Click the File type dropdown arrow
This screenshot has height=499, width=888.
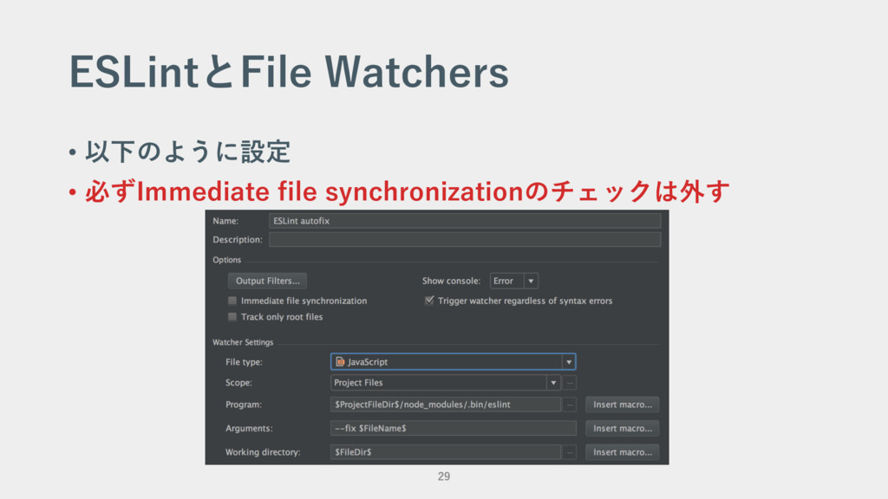coord(569,362)
